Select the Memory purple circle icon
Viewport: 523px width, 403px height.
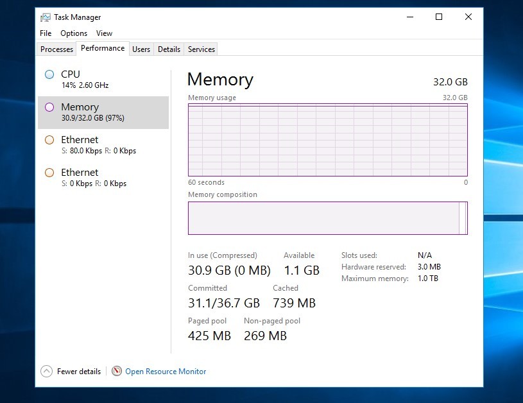49,107
